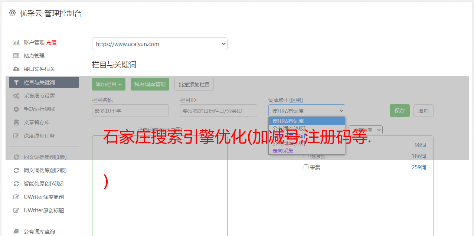The image size is (474, 236).
Task: Click the edit icon beside UWriter原创标题
Action: tap(16, 210)
